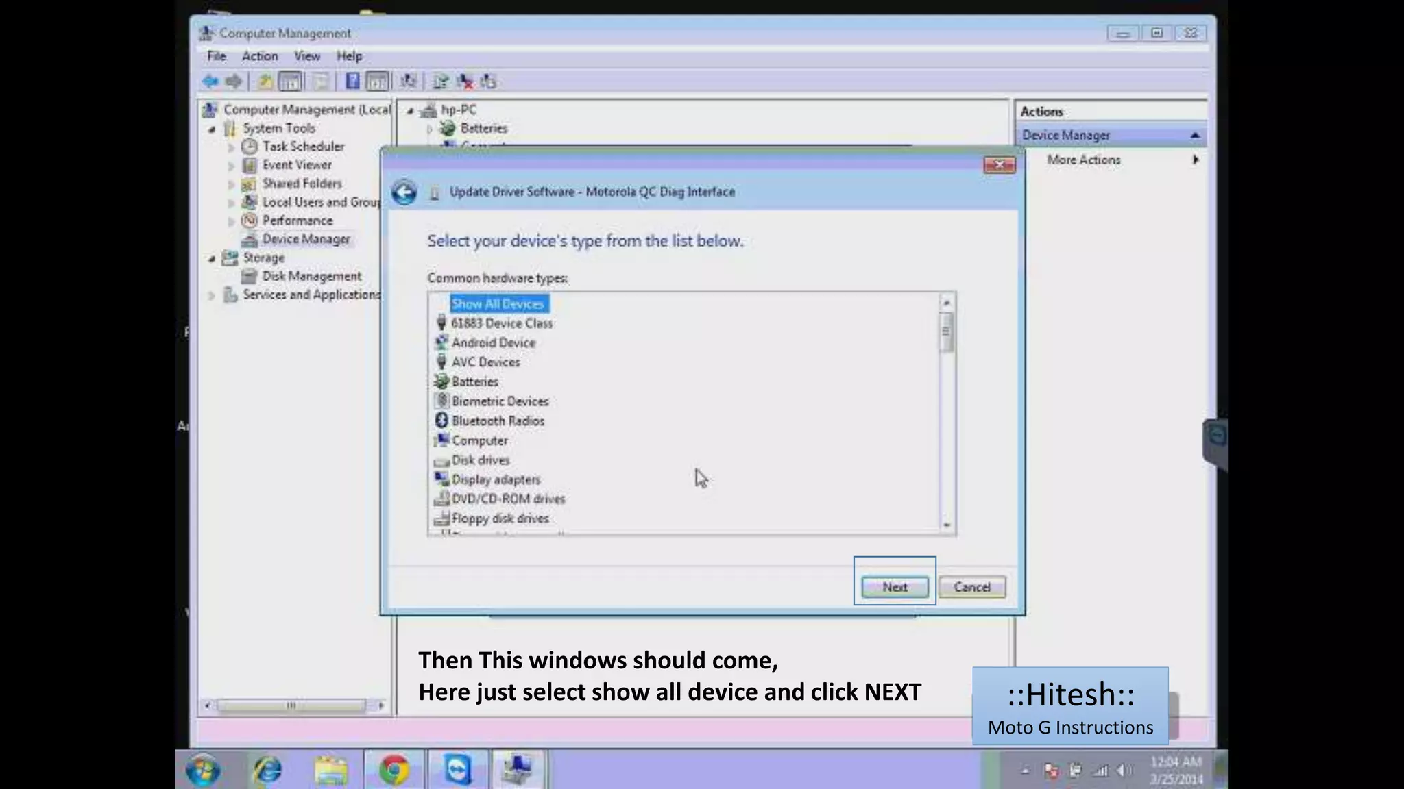Collapse the hp-PC device tree
Image resolution: width=1404 pixels, height=789 pixels.
click(x=410, y=110)
